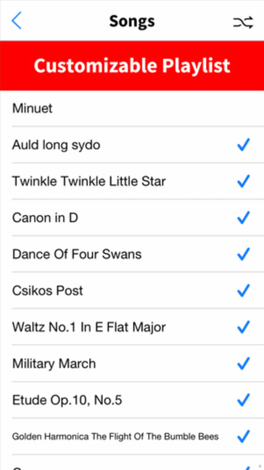264x470 pixels.
Task: Remove the Csikos Post checkmark
Action: (243, 290)
